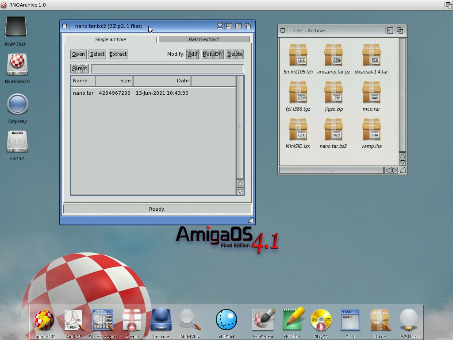Select nano.tar entry in archive list
Image resolution: width=453 pixels, height=340 pixels.
[x=83, y=93]
